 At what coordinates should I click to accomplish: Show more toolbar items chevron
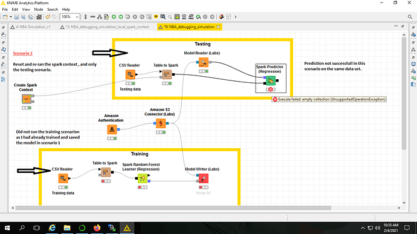(235, 17)
